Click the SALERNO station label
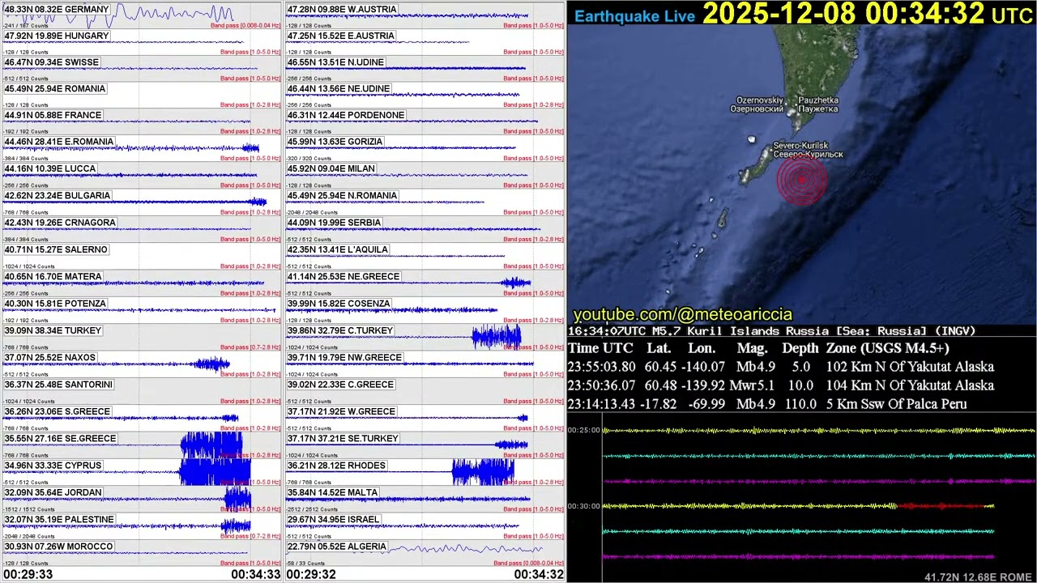 55,250
